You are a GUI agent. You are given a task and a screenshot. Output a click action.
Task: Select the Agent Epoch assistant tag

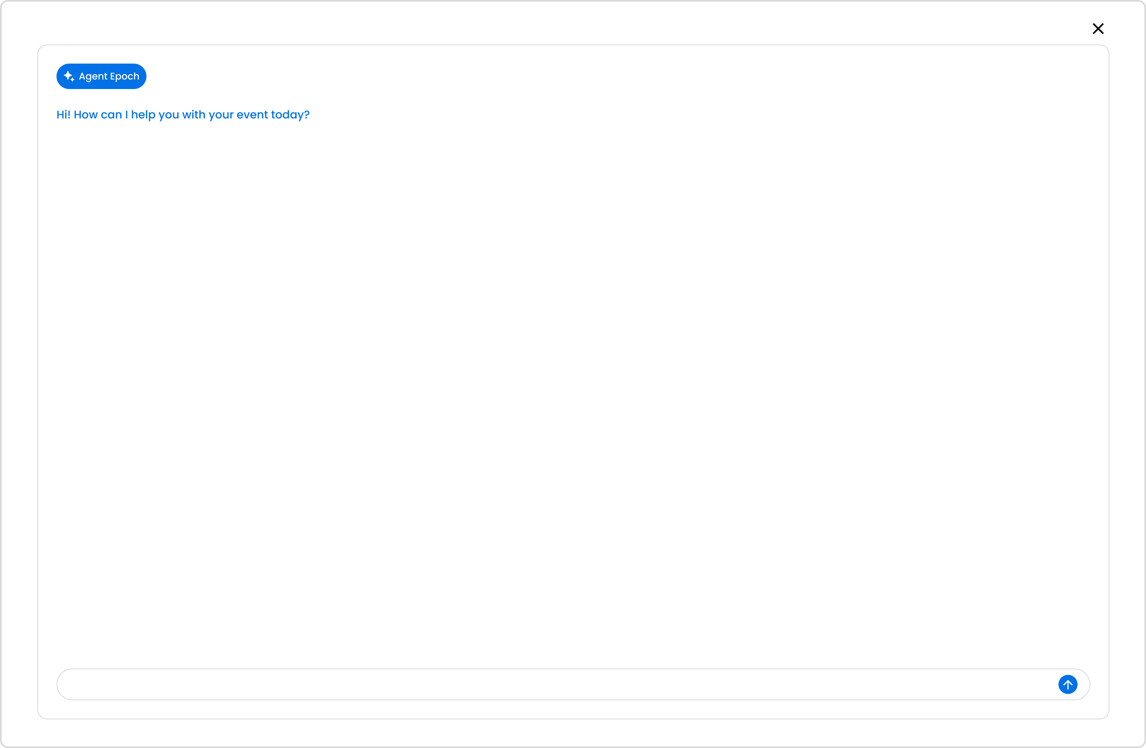click(x=101, y=76)
